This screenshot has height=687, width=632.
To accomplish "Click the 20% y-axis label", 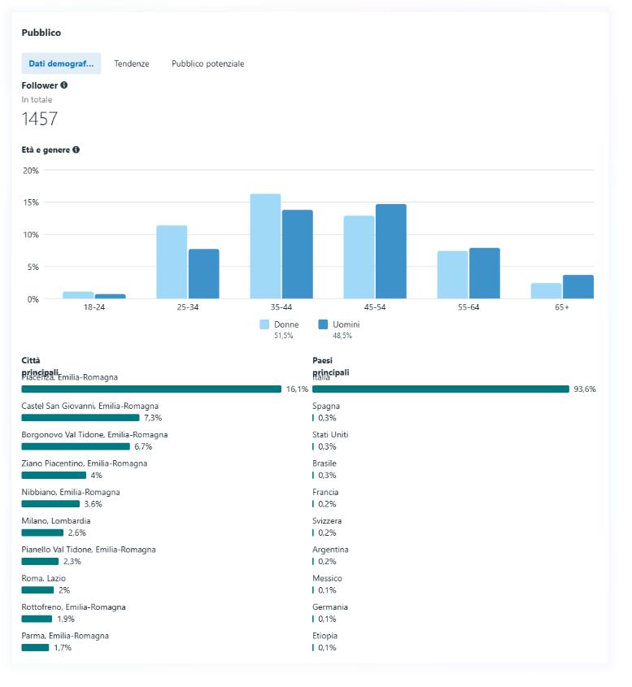I will pyautogui.click(x=31, y=171).
